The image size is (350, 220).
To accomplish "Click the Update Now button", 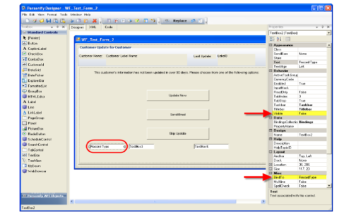I will (x=178, y=95).
